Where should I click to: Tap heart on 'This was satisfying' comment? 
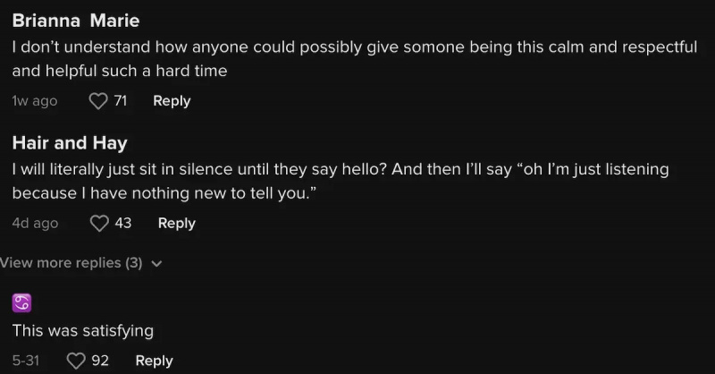tap(76, 361)
